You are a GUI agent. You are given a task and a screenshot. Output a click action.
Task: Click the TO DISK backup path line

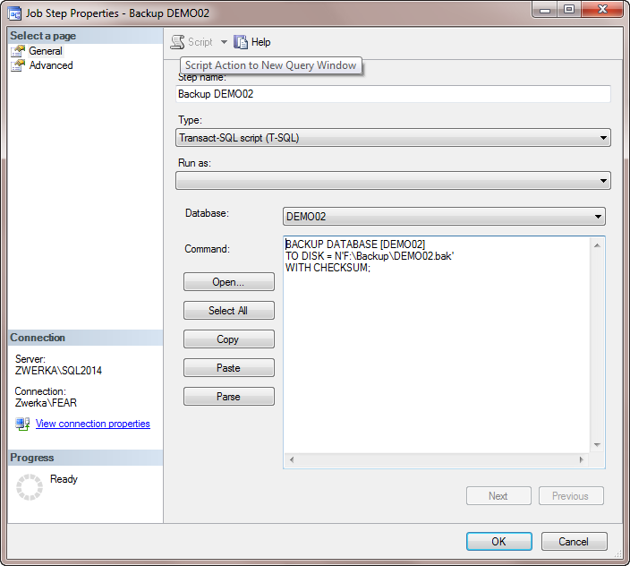(370, 256)
